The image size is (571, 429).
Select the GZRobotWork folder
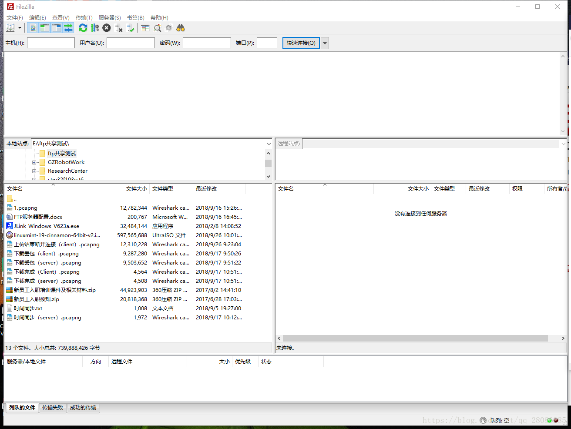(x=66, y=162)
